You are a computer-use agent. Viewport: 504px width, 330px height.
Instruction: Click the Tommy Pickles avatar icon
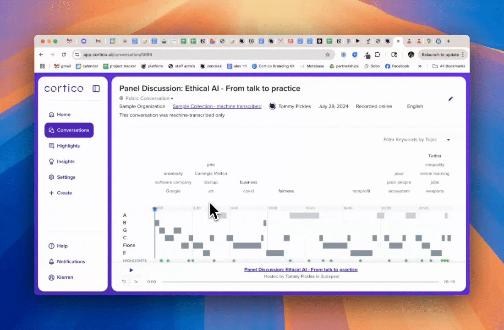click(272, 106)
